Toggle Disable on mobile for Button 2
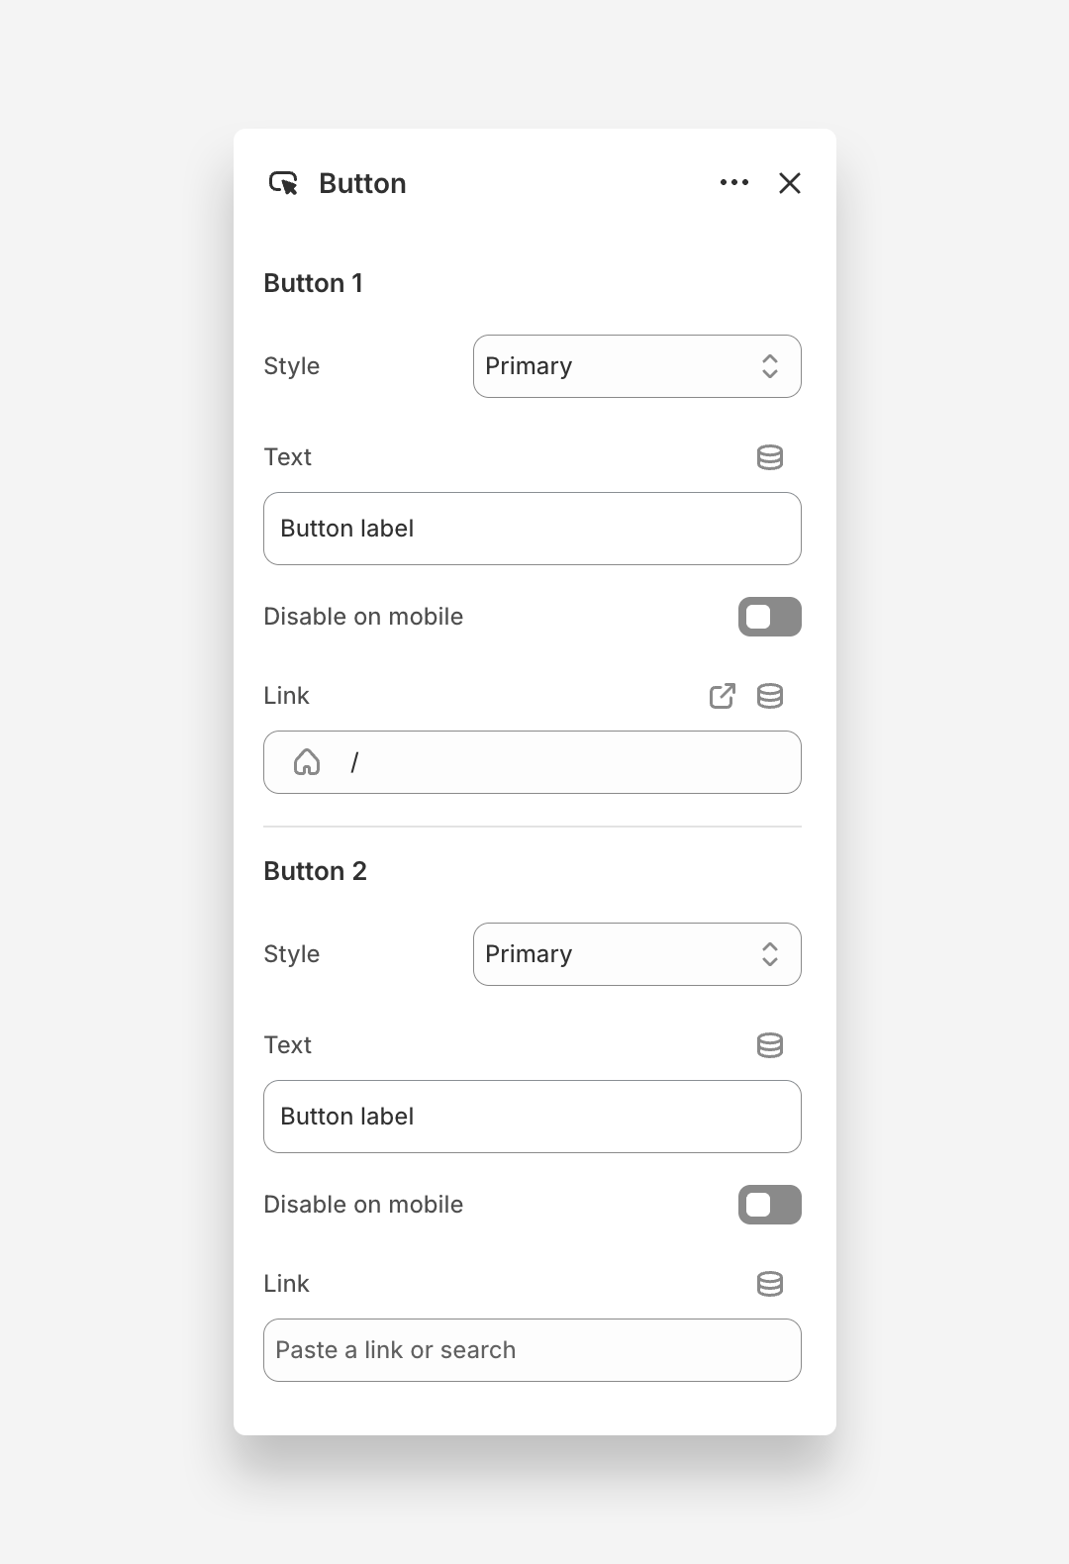 (769, 1205)
